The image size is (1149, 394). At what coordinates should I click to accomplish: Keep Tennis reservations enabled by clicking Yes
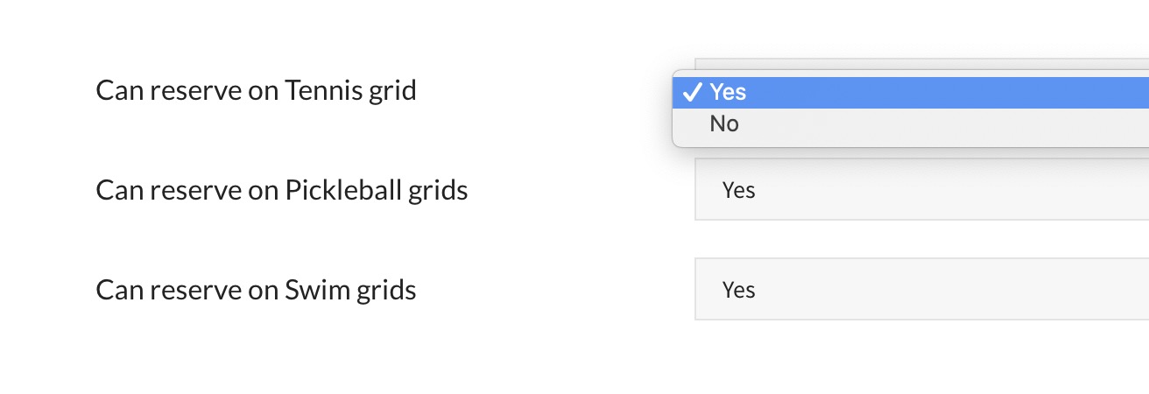click(x=728, y=92)
